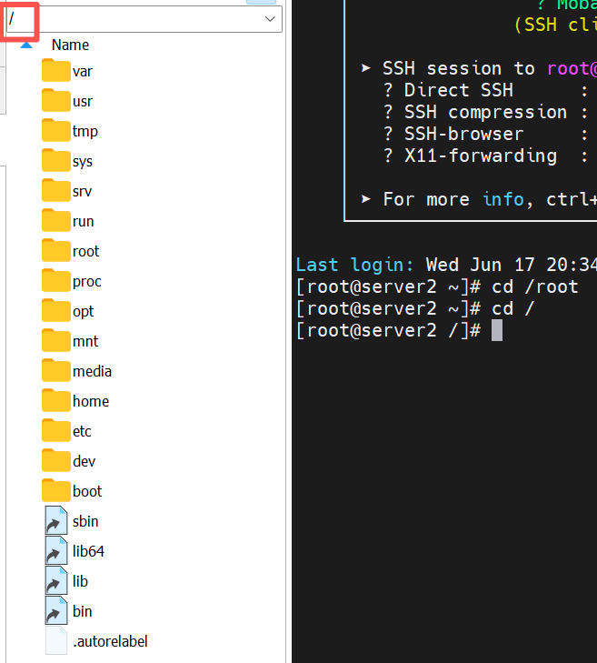Click the sbin symlink shortcut icon
This screenshot has height=663, width=597.
(56, 520)
